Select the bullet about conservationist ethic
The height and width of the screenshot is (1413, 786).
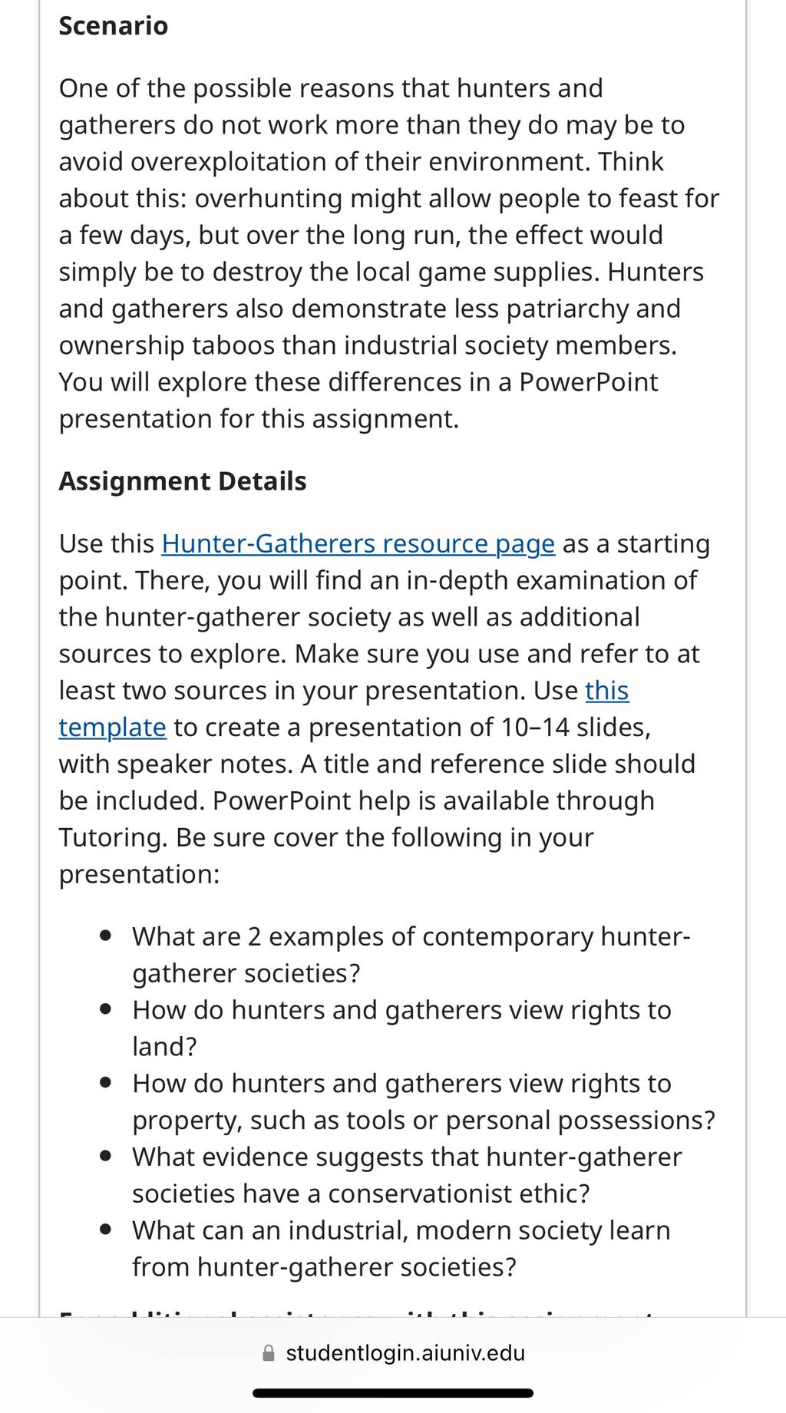[407, 1175]
